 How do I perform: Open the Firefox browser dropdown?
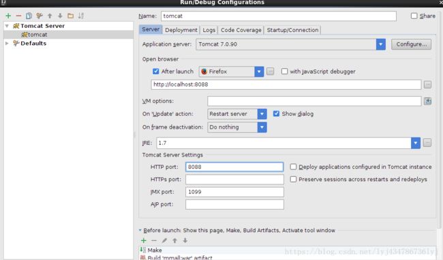pyautogui.click(x=259, y=71)
